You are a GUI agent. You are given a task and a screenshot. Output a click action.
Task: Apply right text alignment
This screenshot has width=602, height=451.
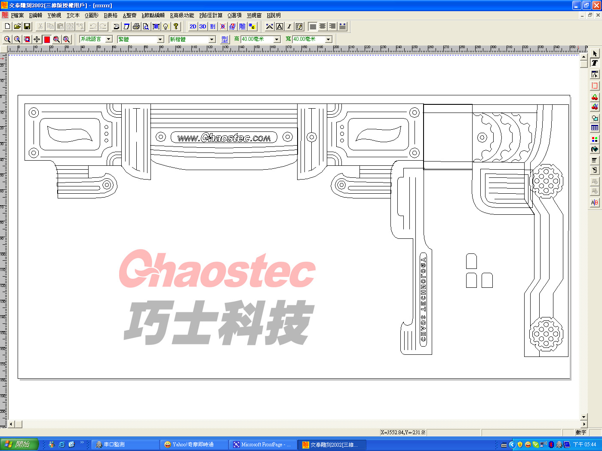[333, 27]
